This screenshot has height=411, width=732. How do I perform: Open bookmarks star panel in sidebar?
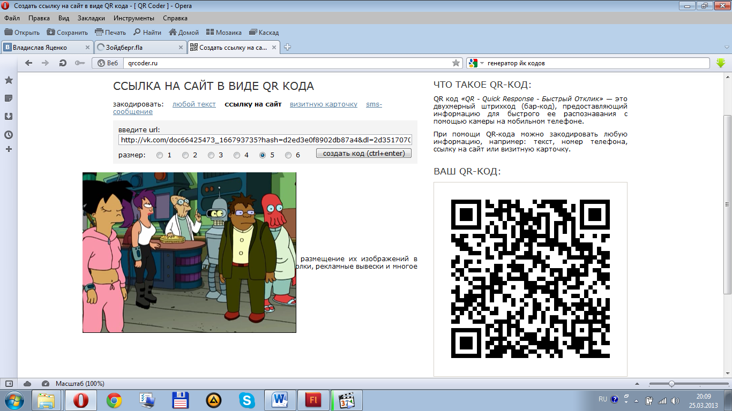coord(9,80)
